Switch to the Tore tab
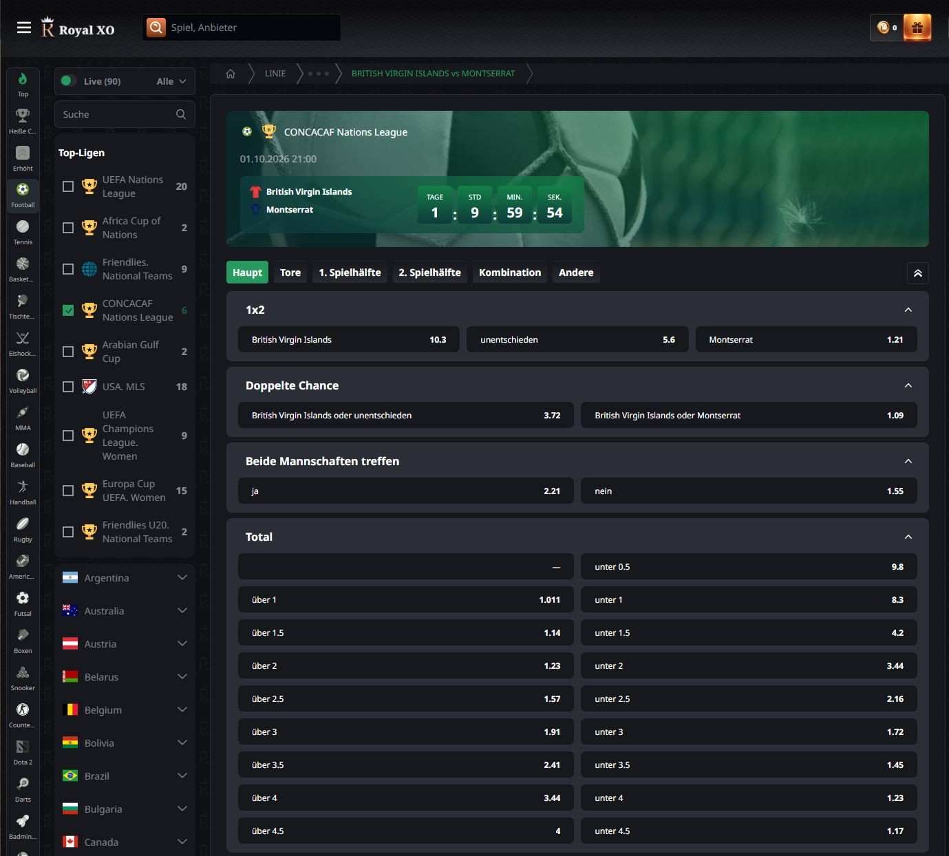The image size is (949, 856). 290,273
